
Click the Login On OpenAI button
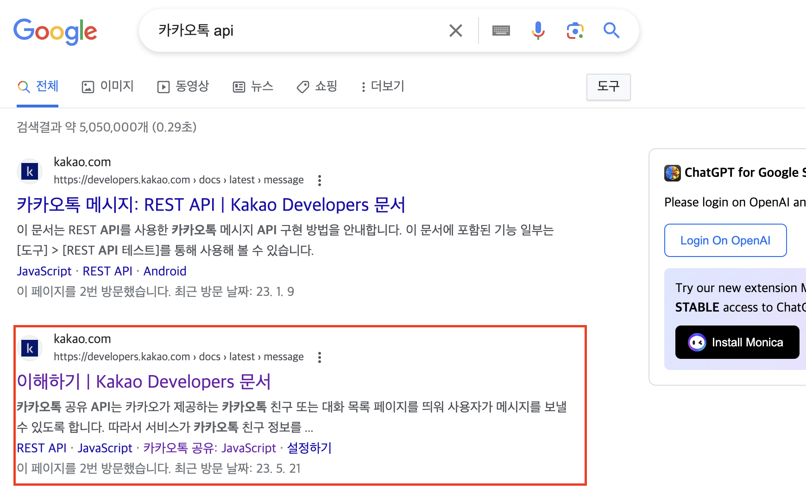point(725,240)
